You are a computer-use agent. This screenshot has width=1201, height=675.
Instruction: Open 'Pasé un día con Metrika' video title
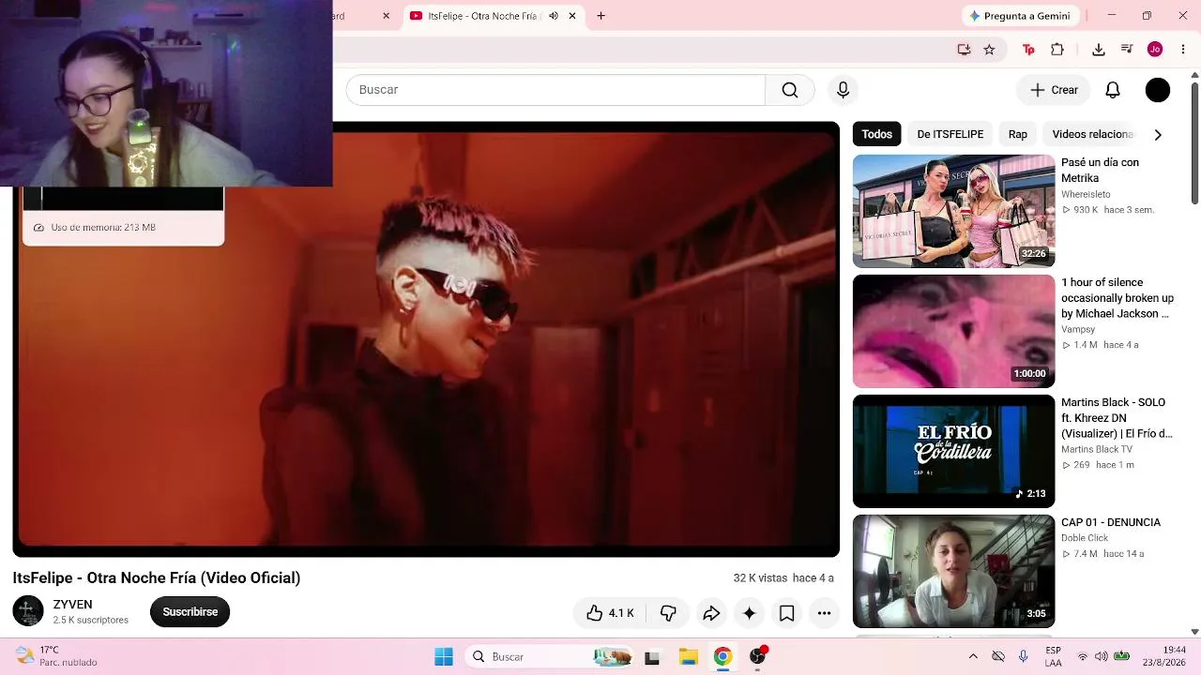[x=1100, y=170]
